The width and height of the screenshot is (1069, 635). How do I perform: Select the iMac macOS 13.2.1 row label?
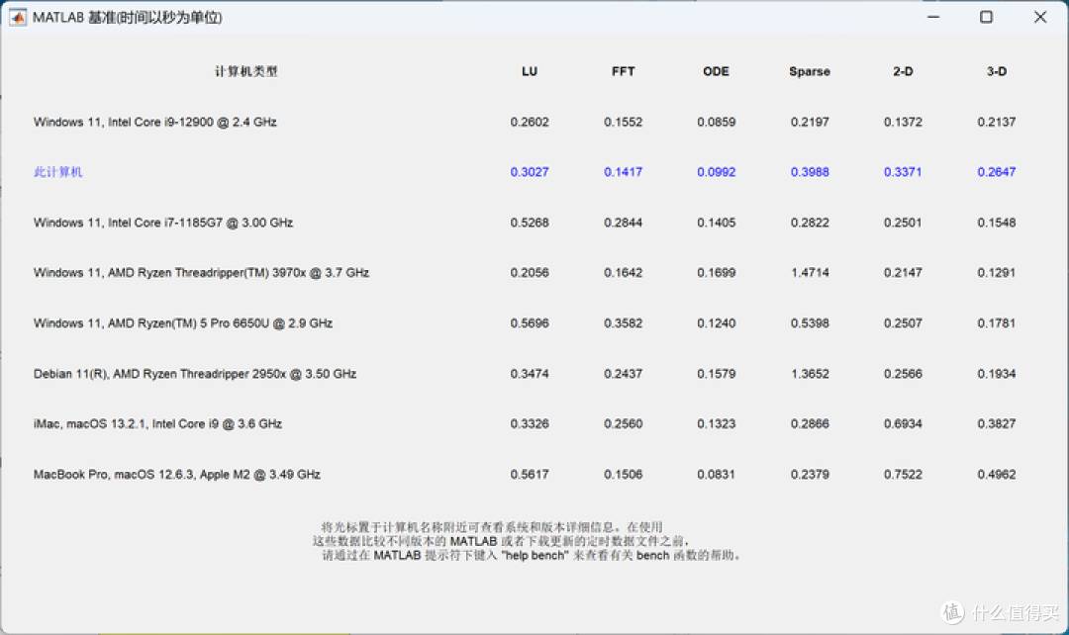point(157,423)
